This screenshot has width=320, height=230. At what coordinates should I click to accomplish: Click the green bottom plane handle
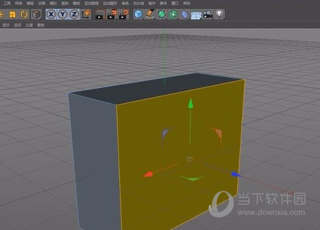[193, 178]
